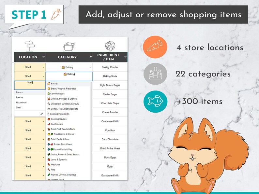Screen dimensions: 259x194
Task: Click the cooking pot icon above CATEGORY
Action: [x=69, y=46]
